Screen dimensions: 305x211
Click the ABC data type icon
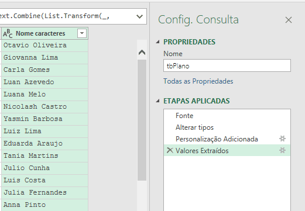pos(8,33)
